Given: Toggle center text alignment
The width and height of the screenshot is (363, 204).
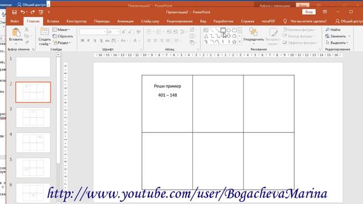Looking at the screenshot, I should [x=155, y=41].
